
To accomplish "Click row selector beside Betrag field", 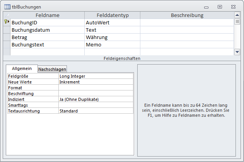I will 7,37.
